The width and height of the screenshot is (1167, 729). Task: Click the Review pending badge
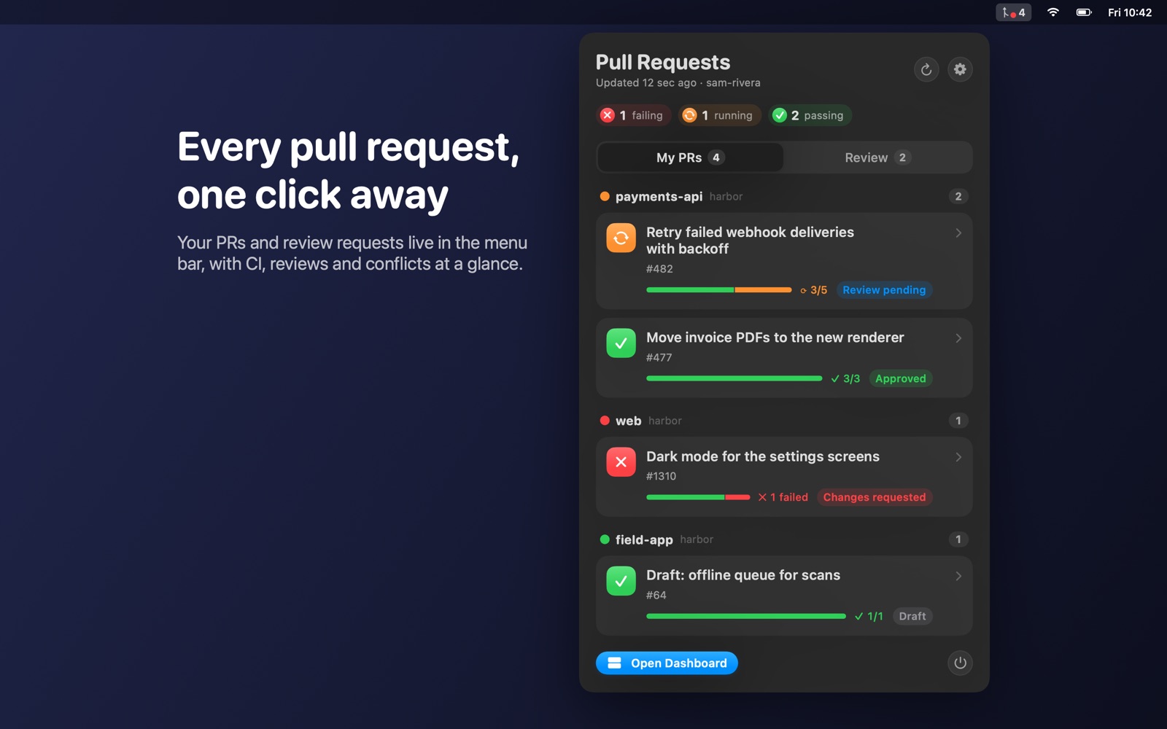[884, 290]
